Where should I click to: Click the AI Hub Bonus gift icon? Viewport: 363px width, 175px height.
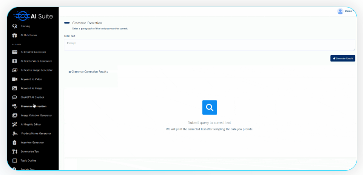pos(15,35)
